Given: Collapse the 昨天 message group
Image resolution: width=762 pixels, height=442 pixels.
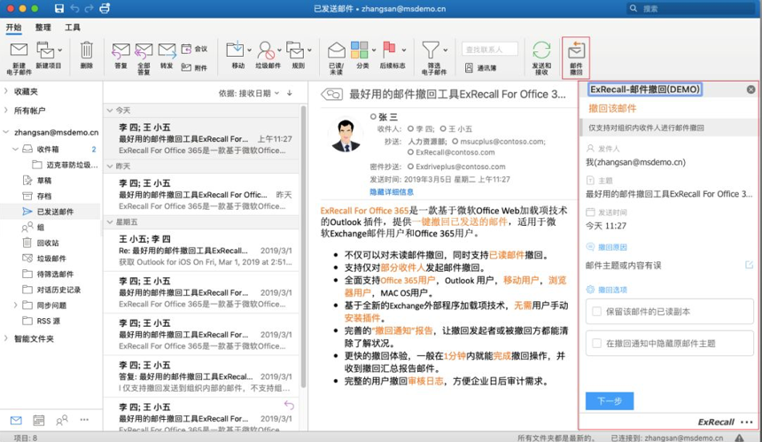Looking at the screenshot, I should 110,167.
